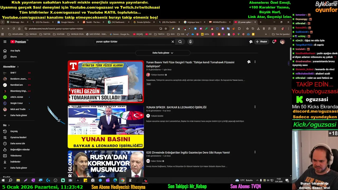Open the SASİ DÖVME bookmarks folder
The image size is (338, 190).
pyautogui.click(x=96, y=34)
